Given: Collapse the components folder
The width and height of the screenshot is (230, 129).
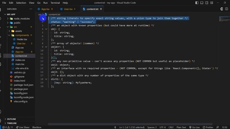Looking at the screenshot, I should pyautogui.click(x=9, y=35).
